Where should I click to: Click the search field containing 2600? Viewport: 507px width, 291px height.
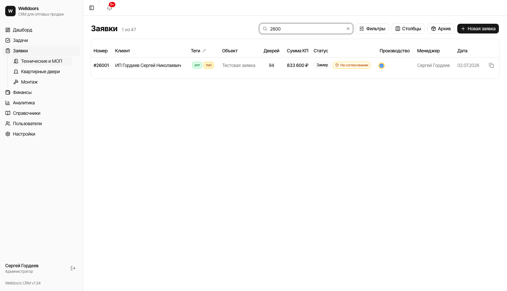point(306,29)
